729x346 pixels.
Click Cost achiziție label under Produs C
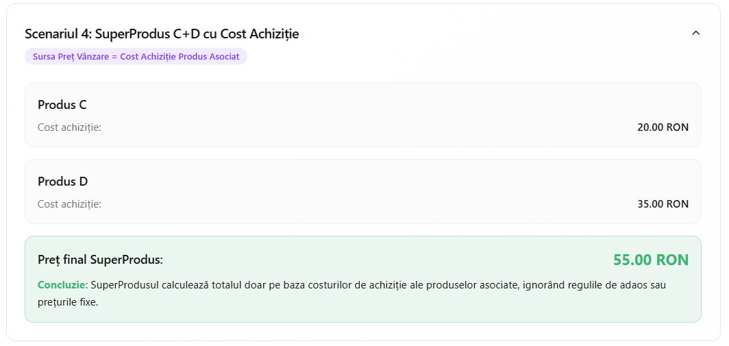click(69, 127)
